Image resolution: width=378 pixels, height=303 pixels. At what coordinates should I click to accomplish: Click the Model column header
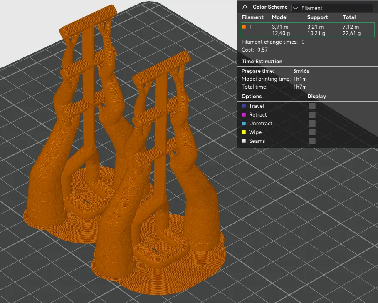279,17
